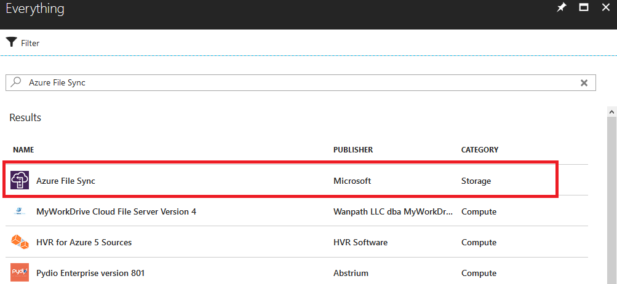The width and height of the screenshot is (617, 284).
Task: Sort results by CATEGORY column
Action: tap(480, 150)
